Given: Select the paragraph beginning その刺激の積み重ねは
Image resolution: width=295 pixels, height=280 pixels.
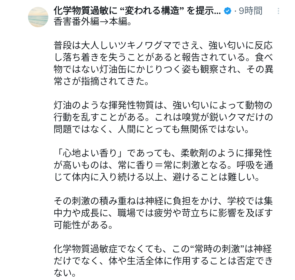Looking at the screenshot, I should [163, 213].
